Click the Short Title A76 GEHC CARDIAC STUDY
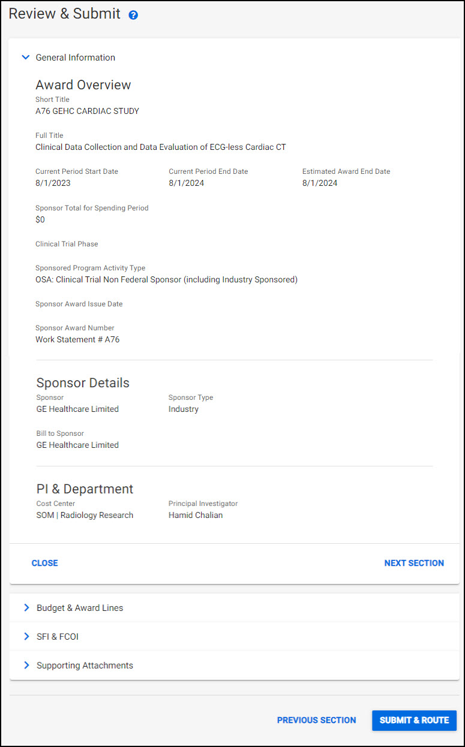This screenshot has height=747, width=465. (x=86, y=111)
